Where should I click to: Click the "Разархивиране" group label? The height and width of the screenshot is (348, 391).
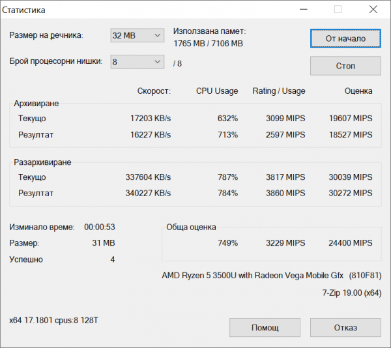pos(42,162)
